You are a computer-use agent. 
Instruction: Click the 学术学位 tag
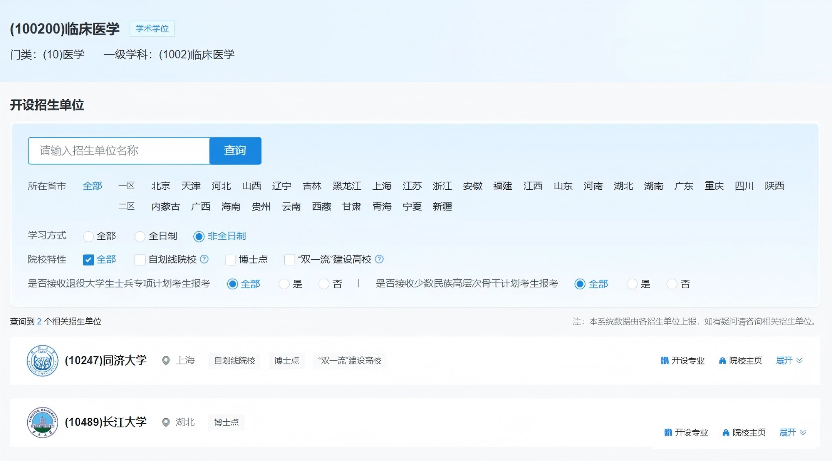coord(152,28)
